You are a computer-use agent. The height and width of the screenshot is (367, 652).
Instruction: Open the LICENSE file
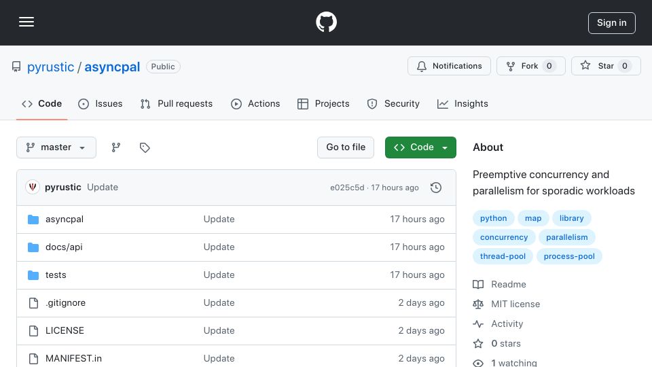[65, 331]
